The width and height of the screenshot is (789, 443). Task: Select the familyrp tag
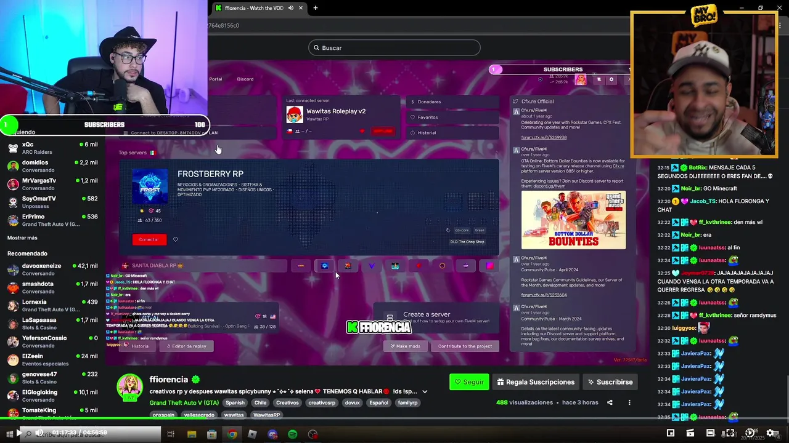407,402
